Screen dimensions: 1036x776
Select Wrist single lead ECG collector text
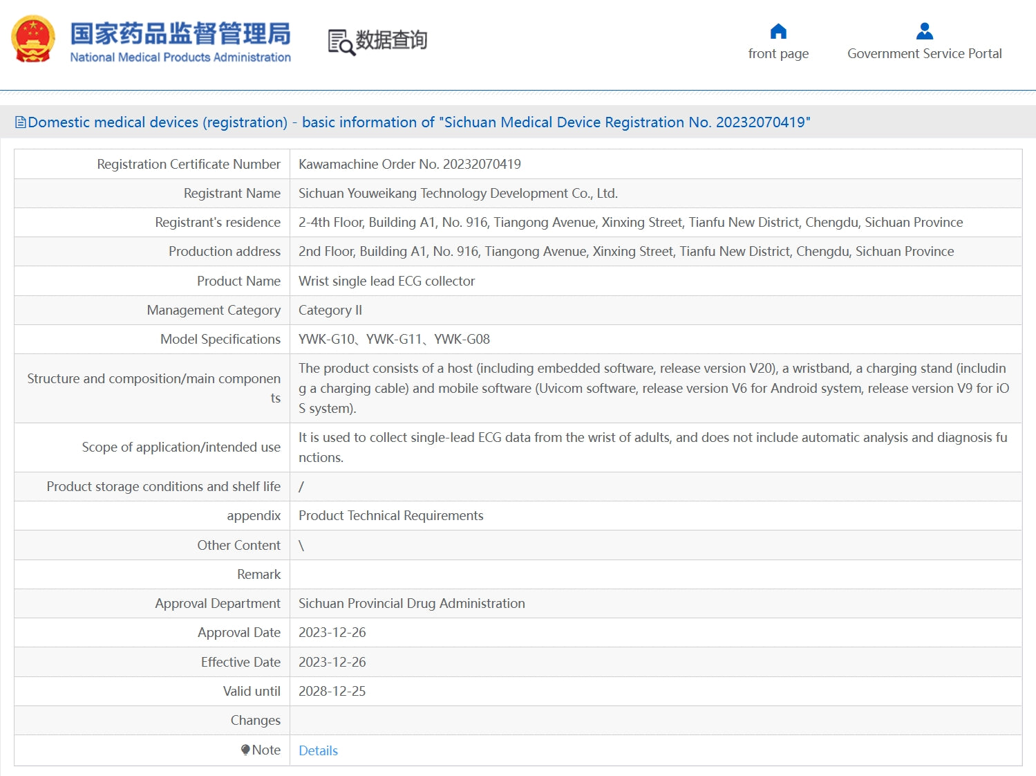(x=386, y=281)
